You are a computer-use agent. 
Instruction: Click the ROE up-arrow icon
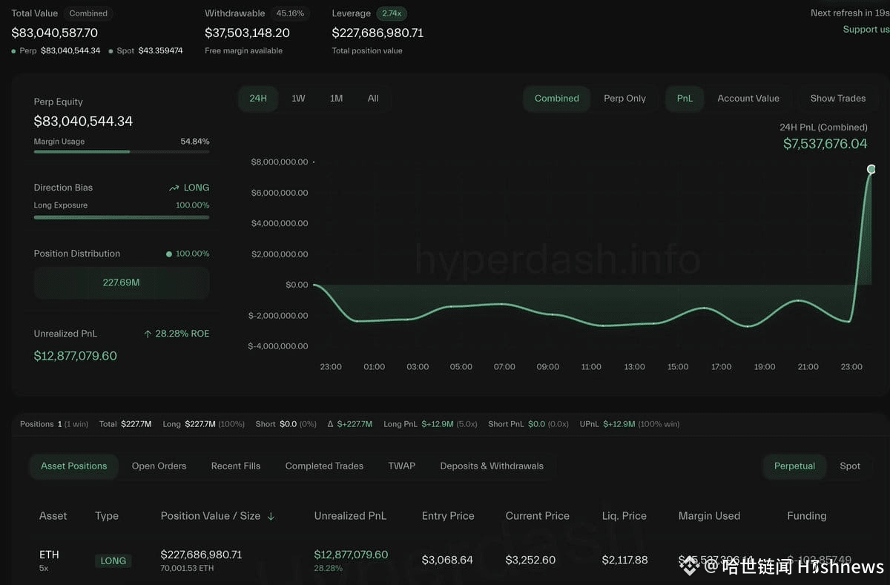tap(148, 334)
